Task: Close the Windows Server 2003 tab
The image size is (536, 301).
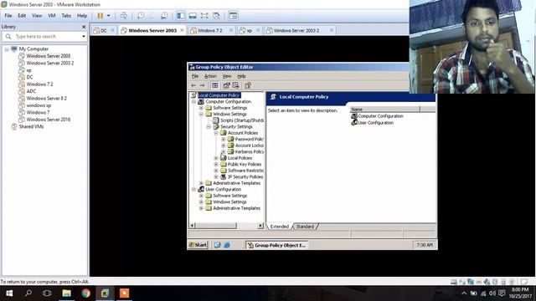Action: (182, 30)
